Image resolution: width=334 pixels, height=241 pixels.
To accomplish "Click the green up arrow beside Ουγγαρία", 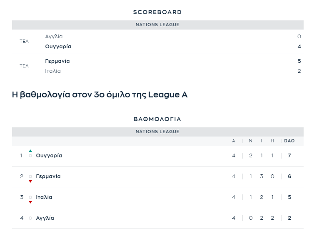I will pyautogui.click(x=30, y=151).
